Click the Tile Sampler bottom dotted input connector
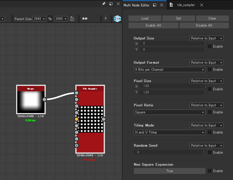This screenshot has width=233, height=180. click(x=76, y=146)
